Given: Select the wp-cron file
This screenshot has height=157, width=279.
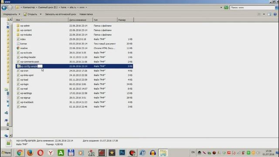Looking at the screenshot, I should point(74,71).
